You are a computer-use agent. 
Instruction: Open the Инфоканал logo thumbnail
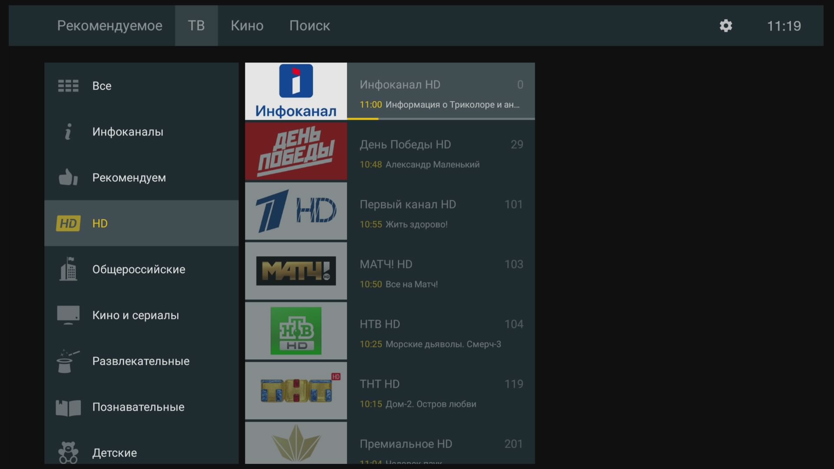pos(296,91)
